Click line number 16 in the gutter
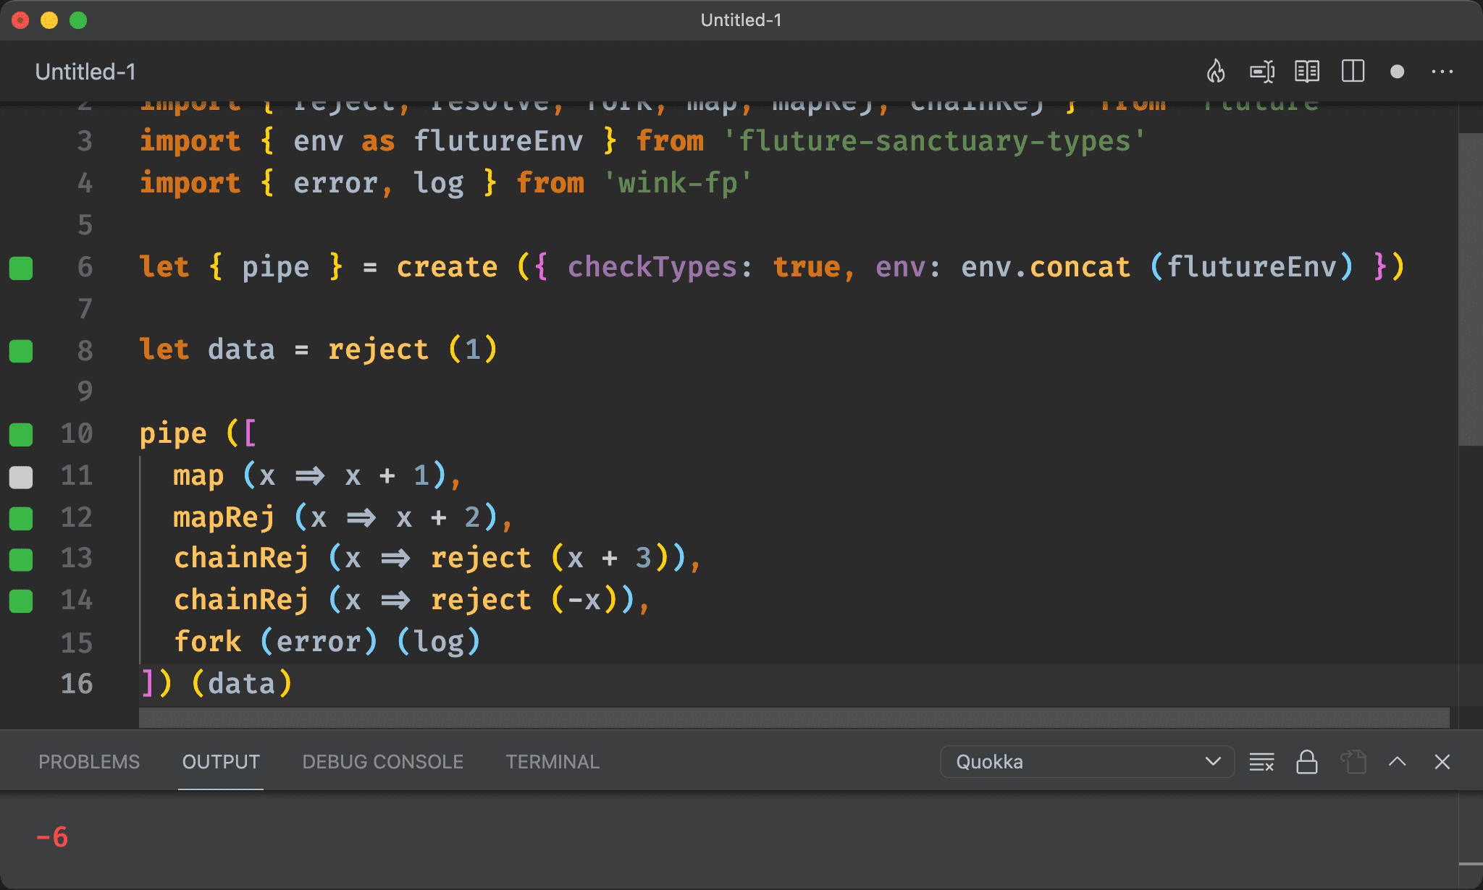The image size is (1483, 890). [x=77, y=684]
